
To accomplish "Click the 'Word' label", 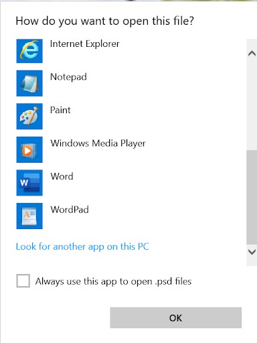I will [62, 176].
